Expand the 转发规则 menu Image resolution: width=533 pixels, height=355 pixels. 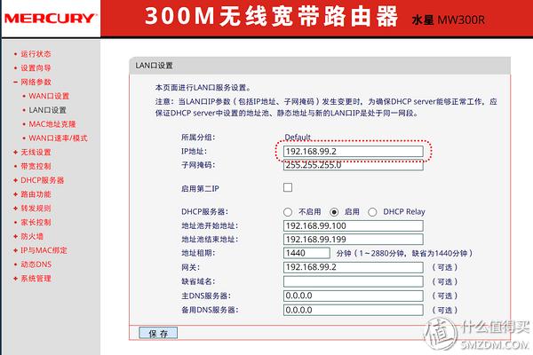pyautogui.click(x=36, y=209)
